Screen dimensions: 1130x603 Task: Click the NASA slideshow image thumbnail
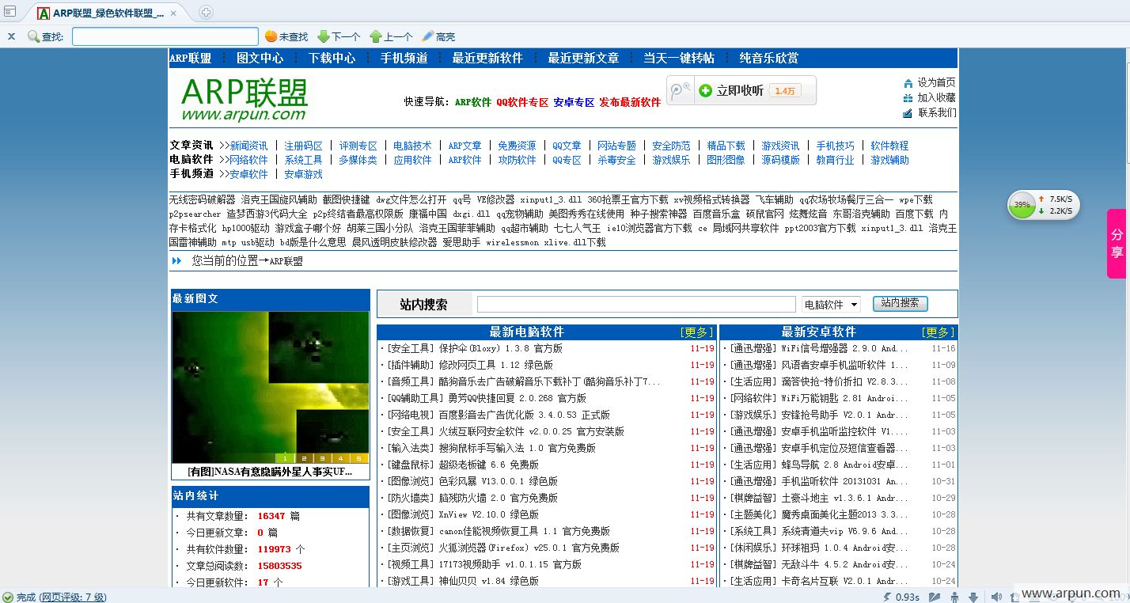[271, 387]
